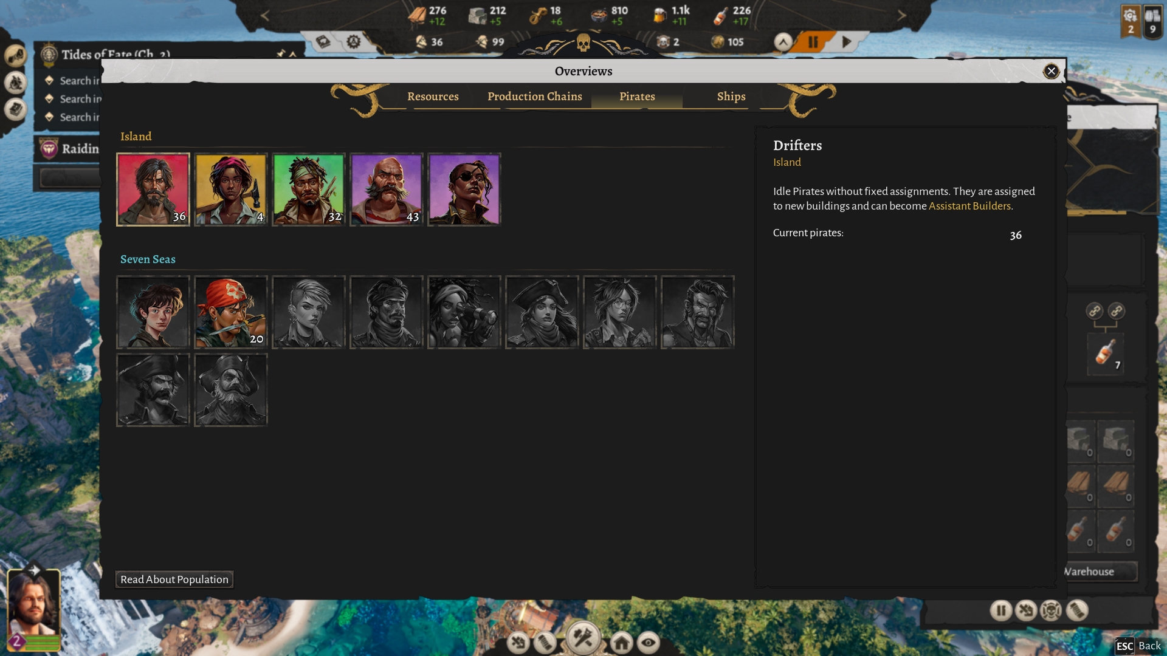Open the barrel notification badge showing 9
The height and width of the screenshot is (656, 1167).
coord(1152,21)
